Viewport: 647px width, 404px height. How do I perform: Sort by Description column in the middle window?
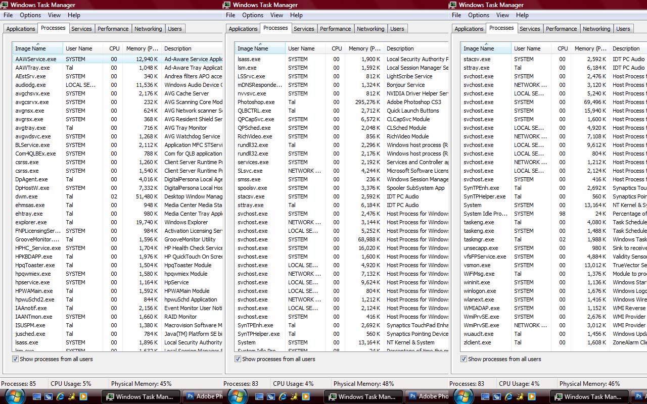[x=415, y=48]
